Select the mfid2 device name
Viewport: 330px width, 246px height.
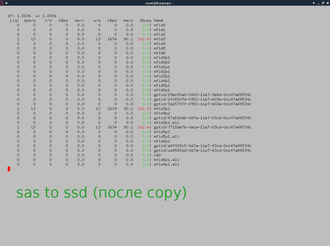coord(160,34)
